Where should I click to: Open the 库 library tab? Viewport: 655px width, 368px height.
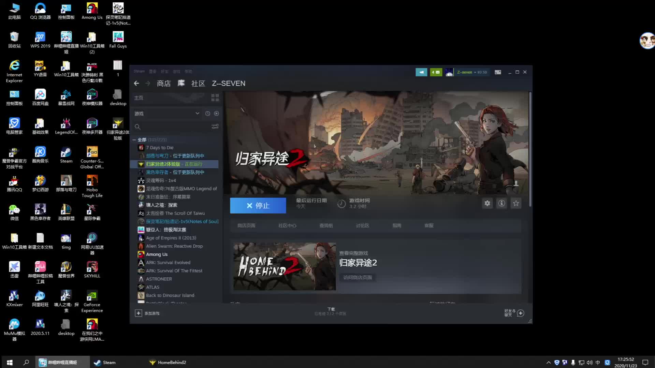[x=181, y=83]
